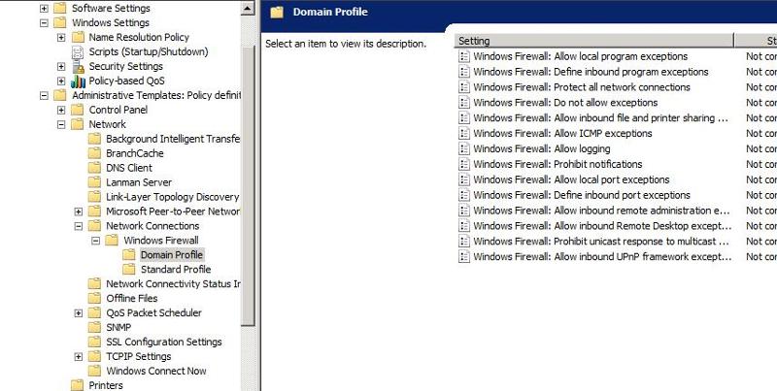The image size is (777, 391).
Task: Click Not configured state for Allow logging
Action: click(761, 148)
